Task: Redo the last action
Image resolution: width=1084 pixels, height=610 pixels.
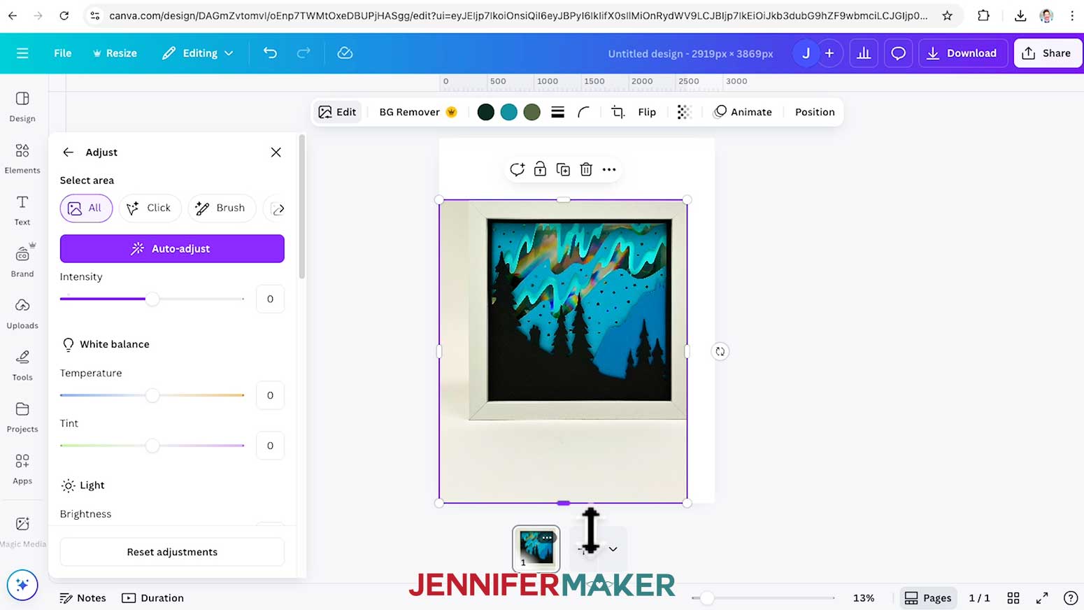Action: [x=304, y=53]
